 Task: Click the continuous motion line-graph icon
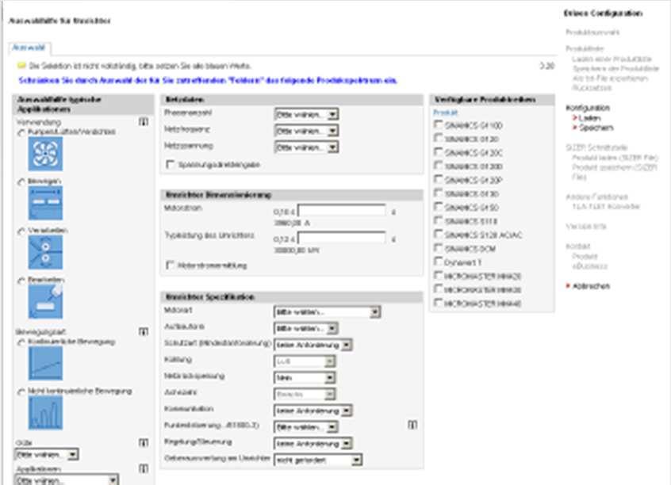pos(45,364)
